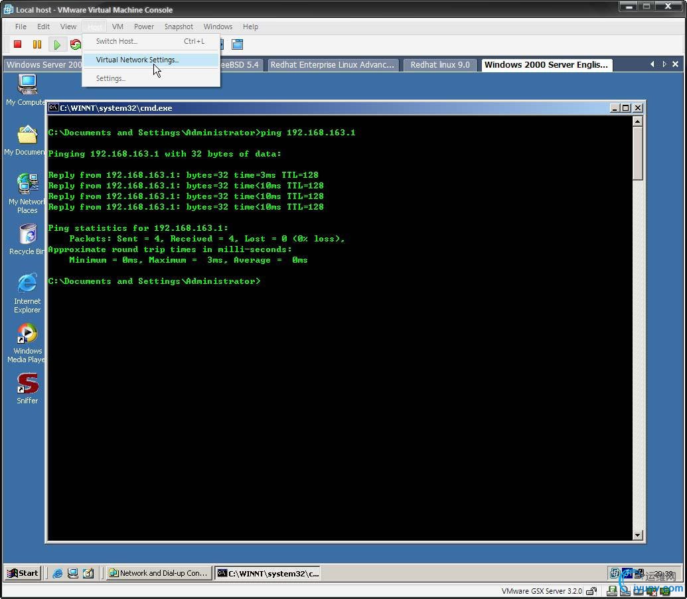This screenshot has width=687, height=599.
Task: Close the cmd.exe window
Action: pos(638,107)
